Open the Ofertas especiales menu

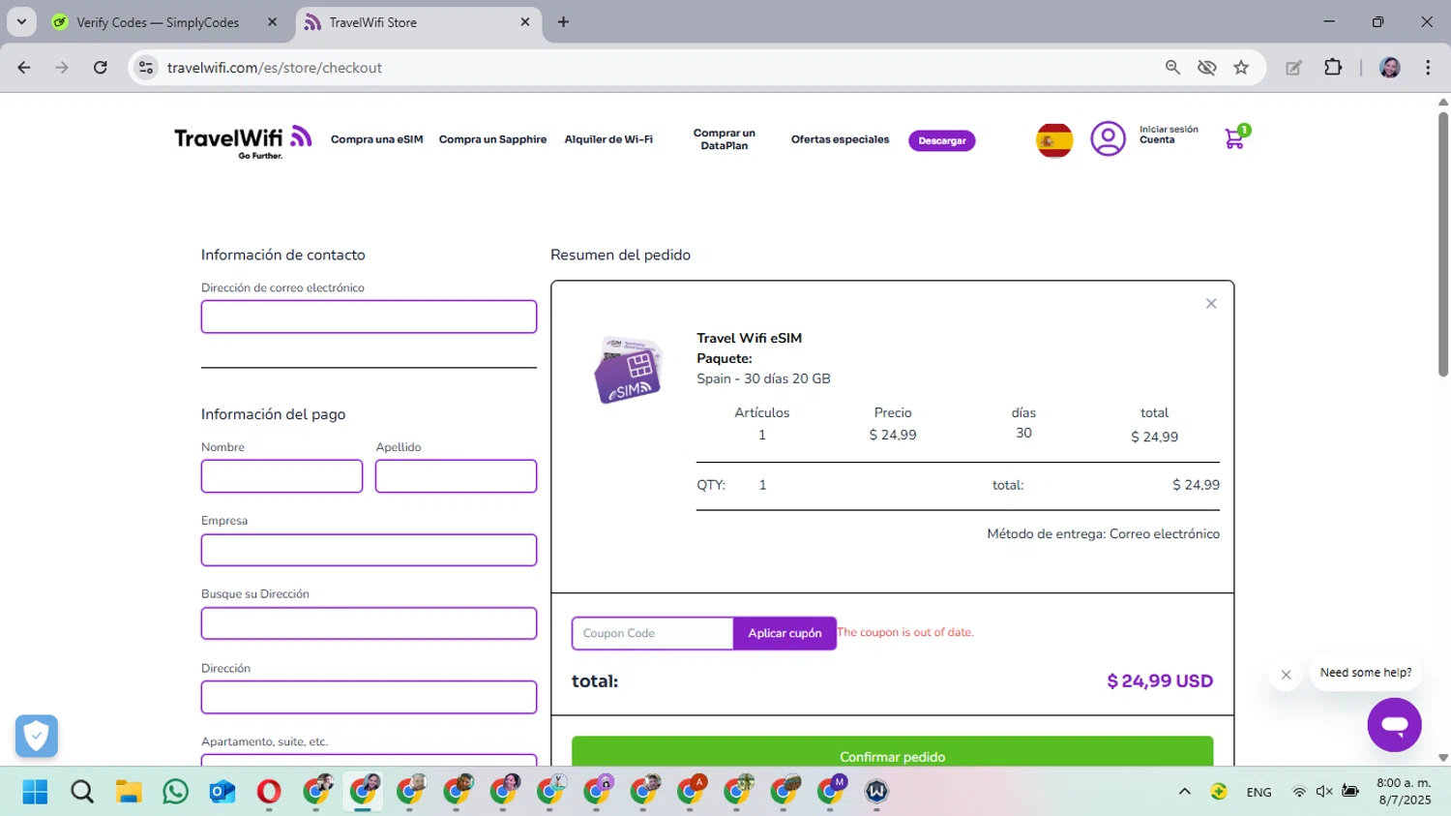[840, 139]
